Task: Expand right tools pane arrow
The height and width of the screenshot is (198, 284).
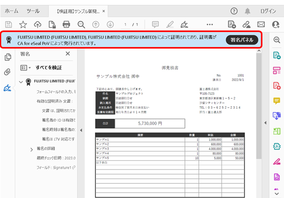Action: coord(265,123)
